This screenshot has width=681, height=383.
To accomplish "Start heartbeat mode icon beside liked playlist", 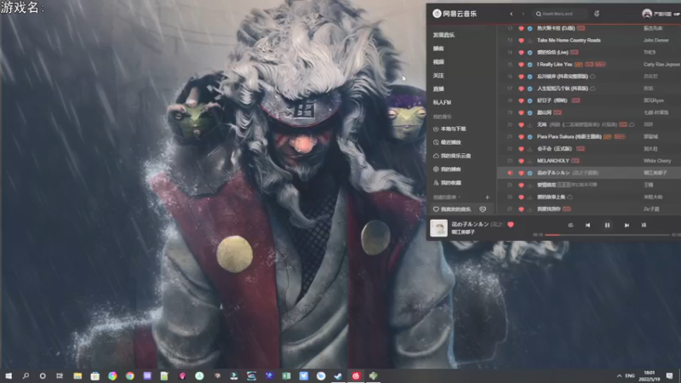I will click(x=483, y=209).
